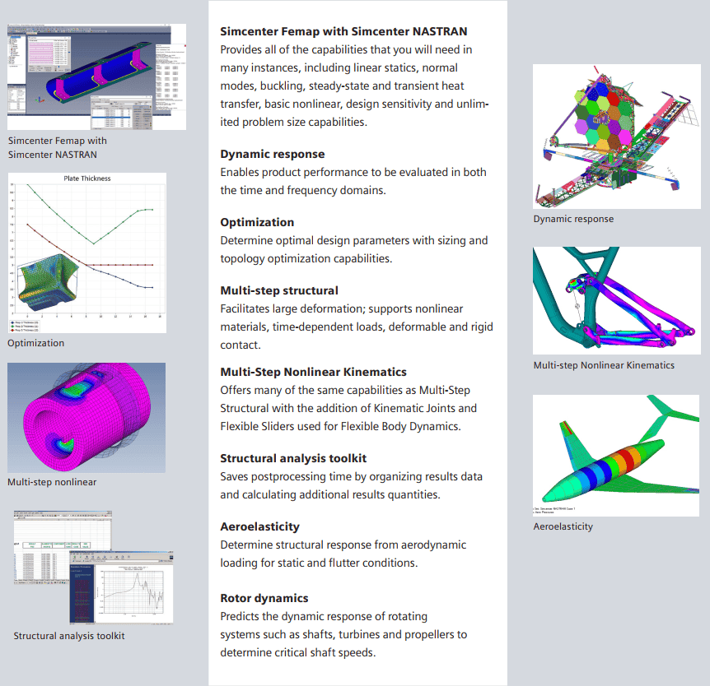Select the magenta cylinder multi-step nonlinear image

(x=86, y=418)
